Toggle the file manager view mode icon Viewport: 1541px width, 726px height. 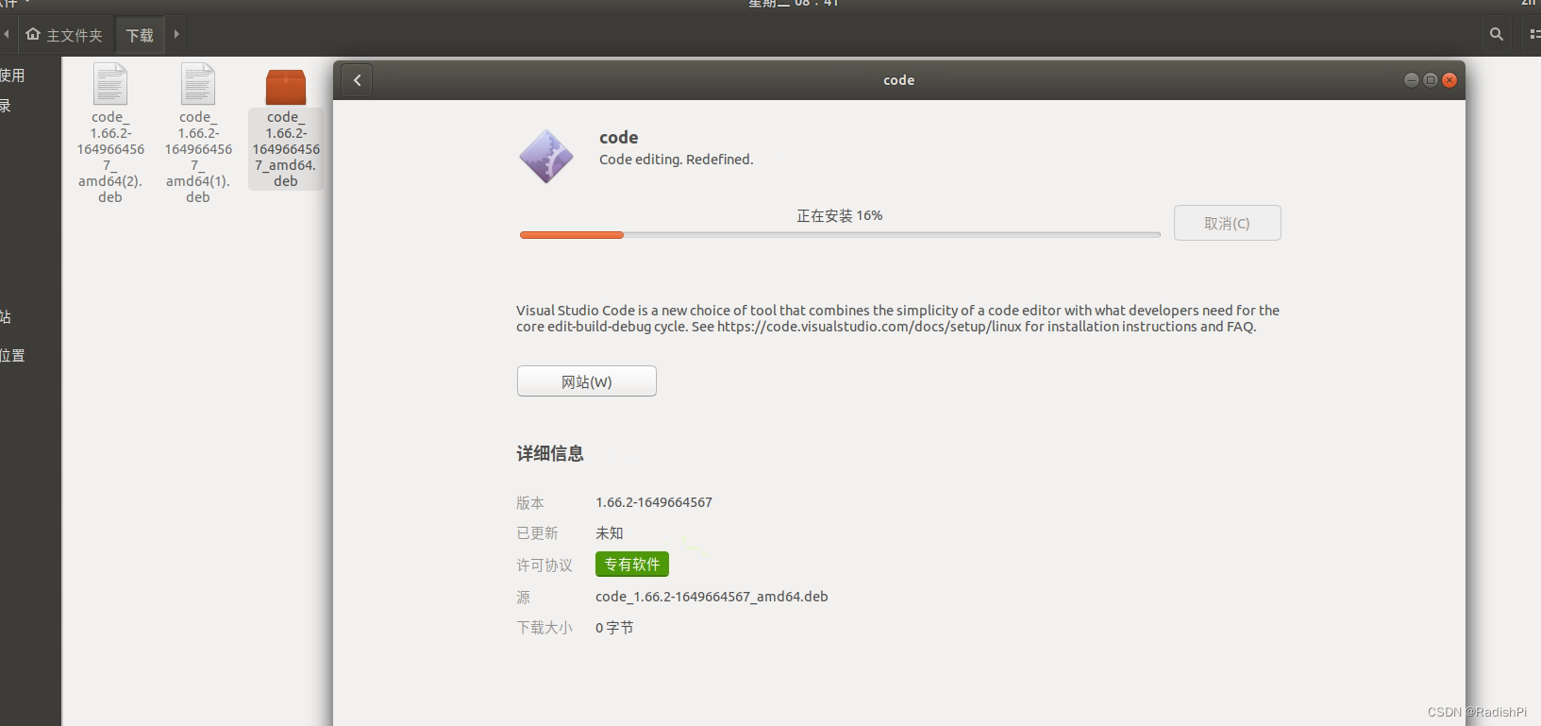1533,34
